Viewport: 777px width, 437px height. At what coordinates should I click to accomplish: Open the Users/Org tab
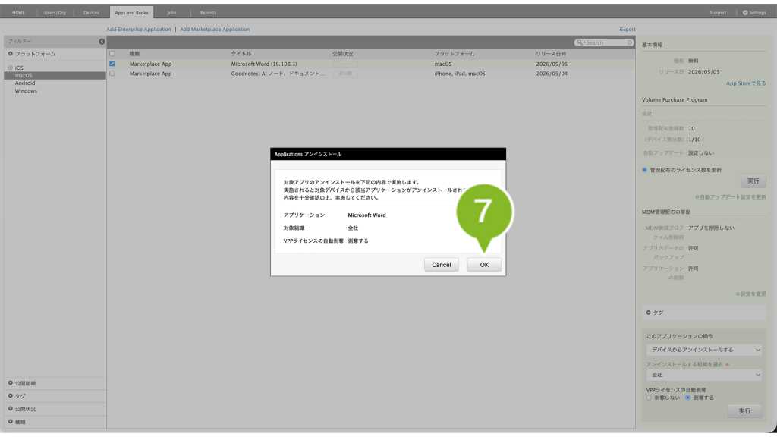point(55,12)
